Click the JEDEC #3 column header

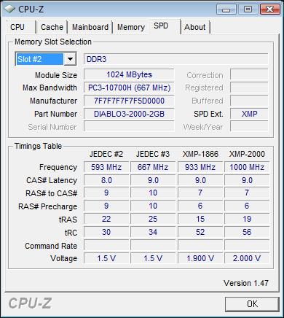pyautogui.click(x=153, y=154)
